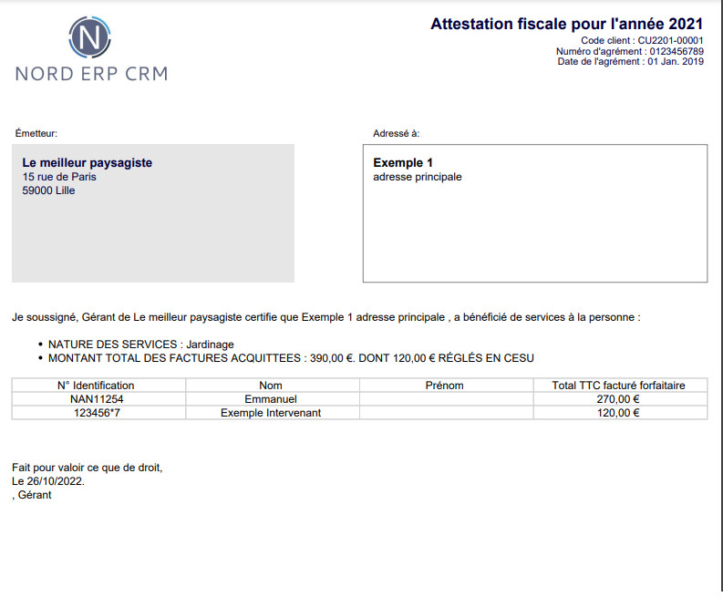Click the "Émetteur:" label
Screen dimensions: 723x597
(x=36, y=133)
